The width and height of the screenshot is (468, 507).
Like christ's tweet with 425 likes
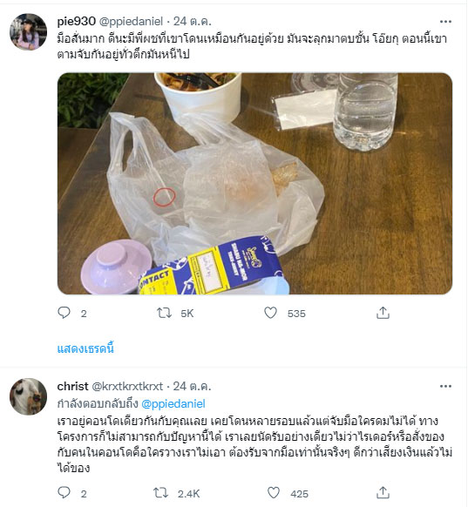(274, 492)
